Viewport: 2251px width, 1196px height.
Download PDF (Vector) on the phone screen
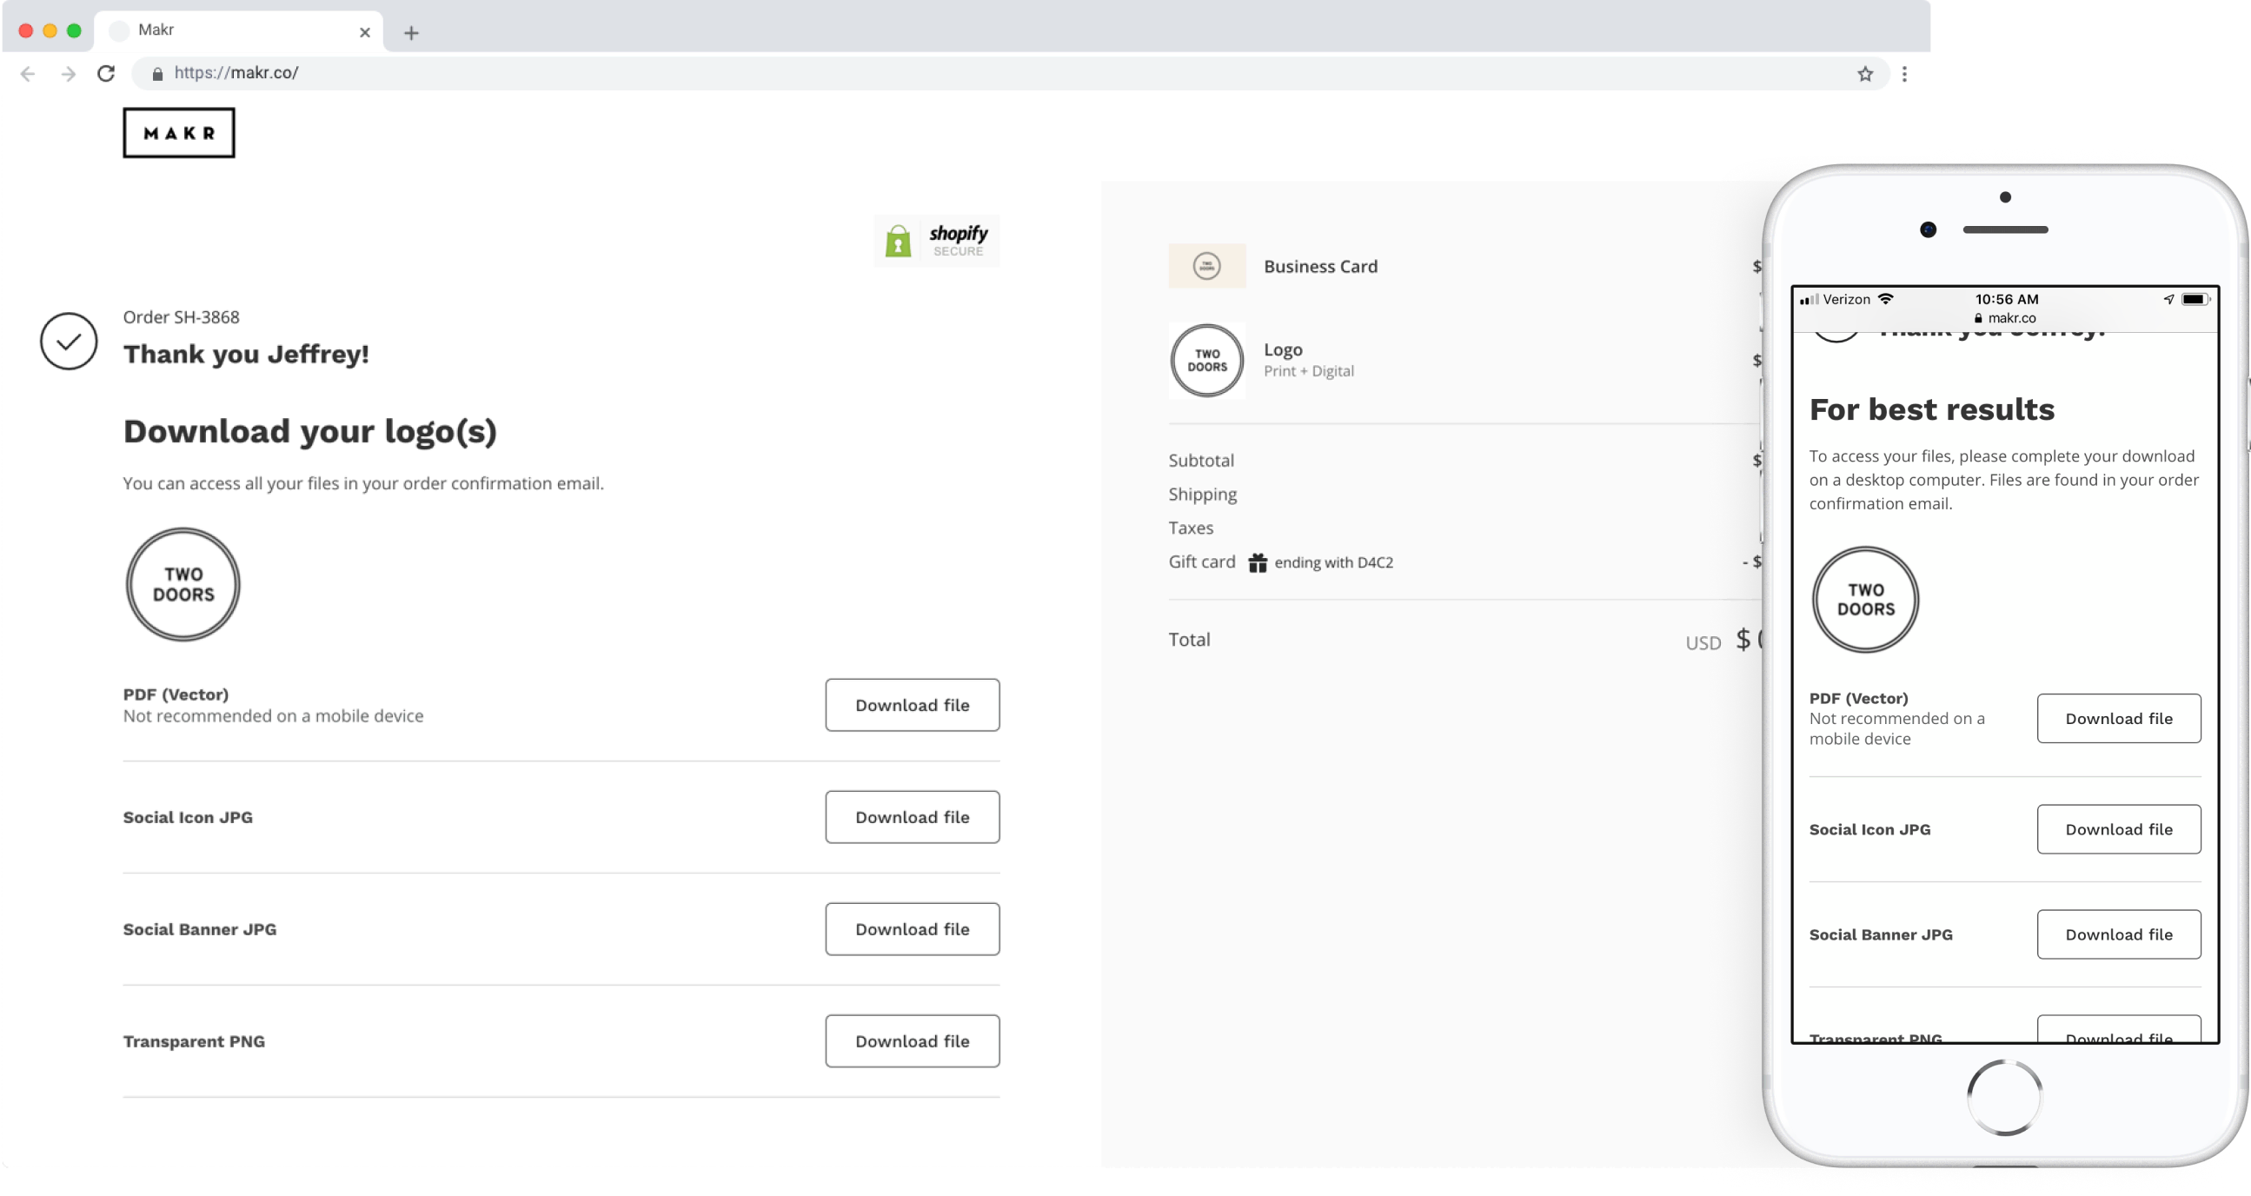[x=2118, y=718]
